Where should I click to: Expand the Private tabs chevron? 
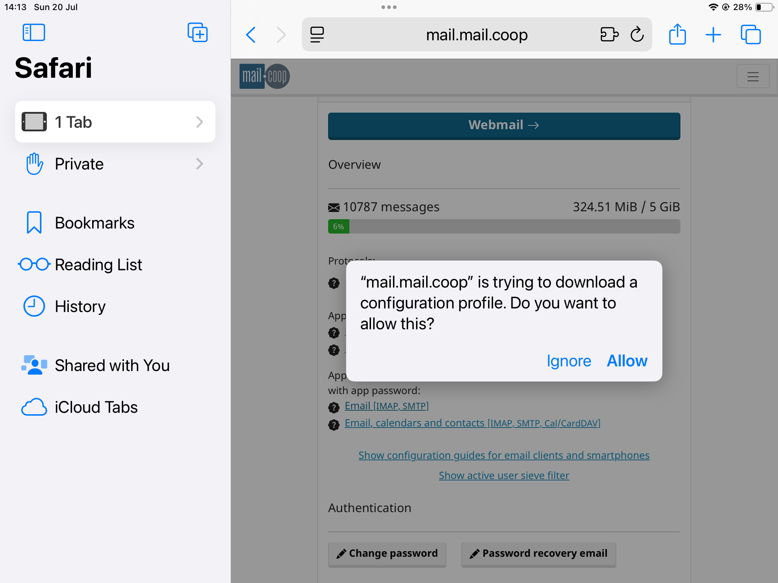tap(200, 164)
